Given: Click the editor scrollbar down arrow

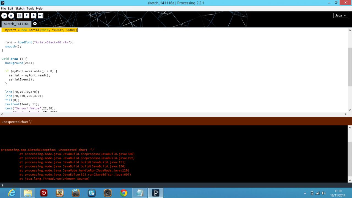Looking at the screenshot, I should [350, 110].
